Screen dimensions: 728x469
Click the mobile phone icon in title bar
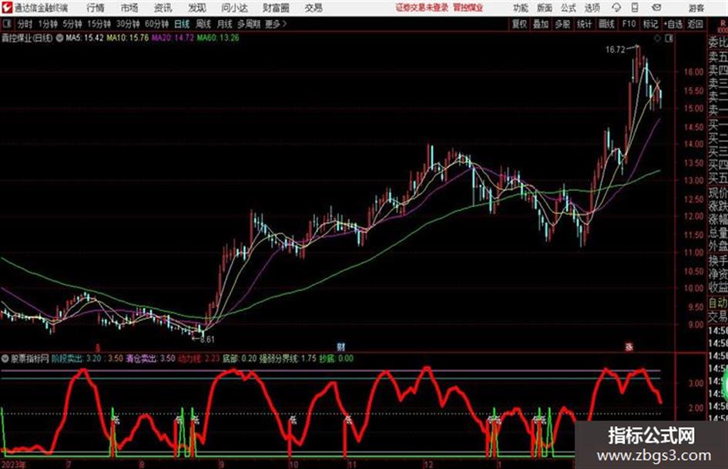[635, 8]
